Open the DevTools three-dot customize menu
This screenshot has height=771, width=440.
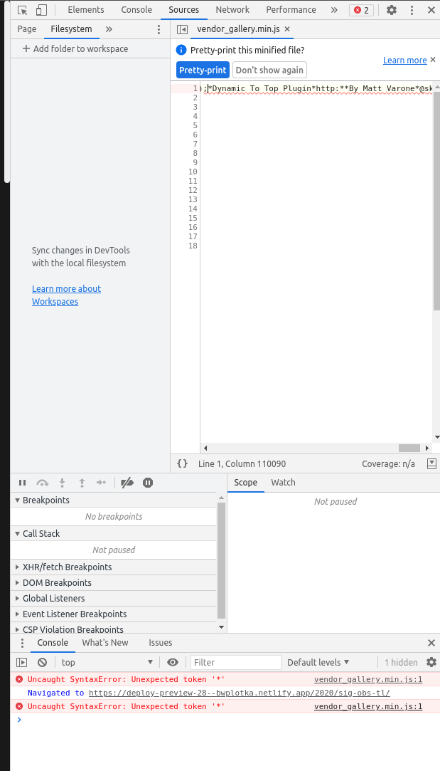click(x=412, y=10)
